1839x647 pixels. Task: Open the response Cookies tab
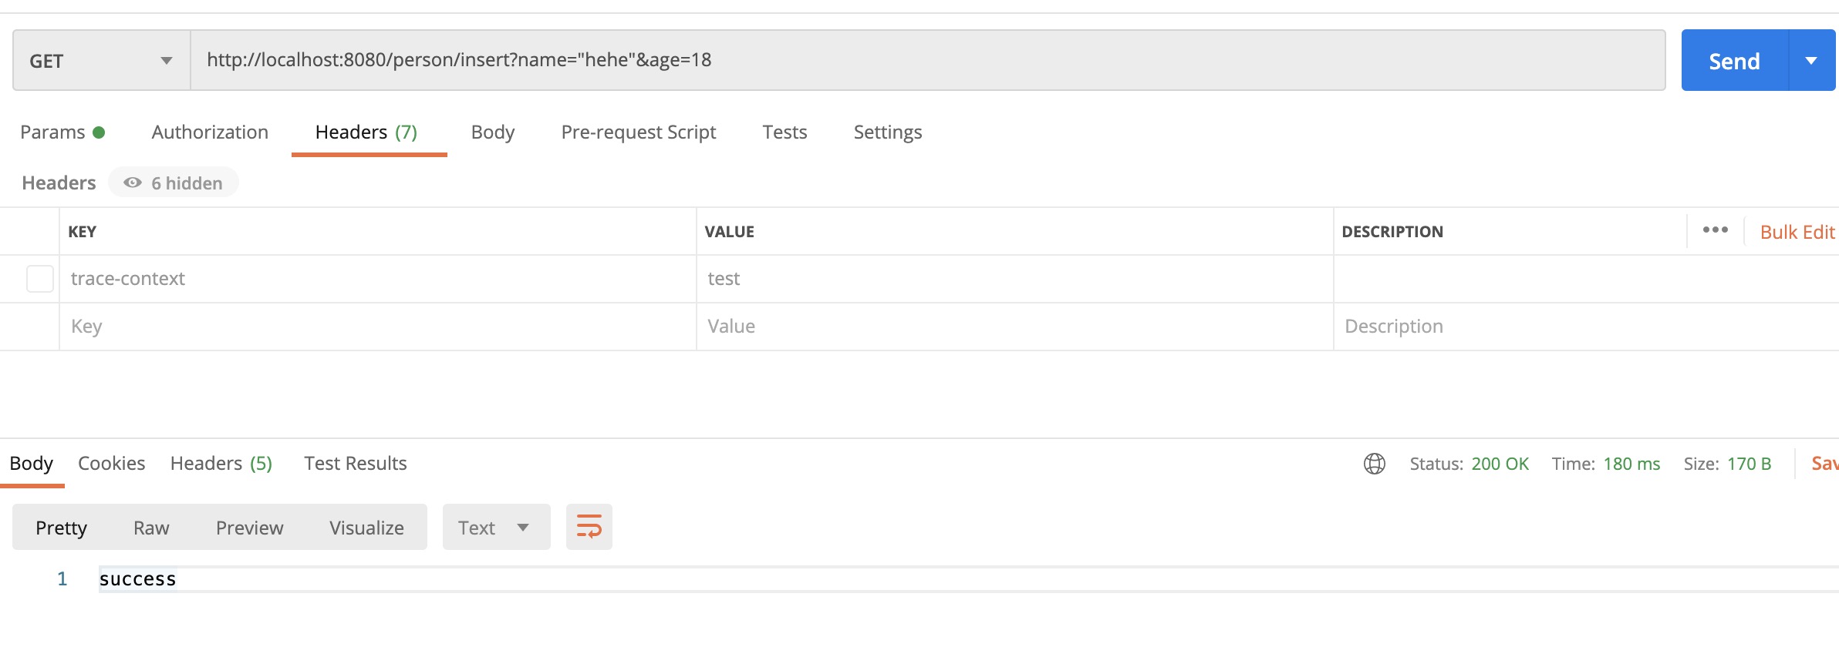112,464
